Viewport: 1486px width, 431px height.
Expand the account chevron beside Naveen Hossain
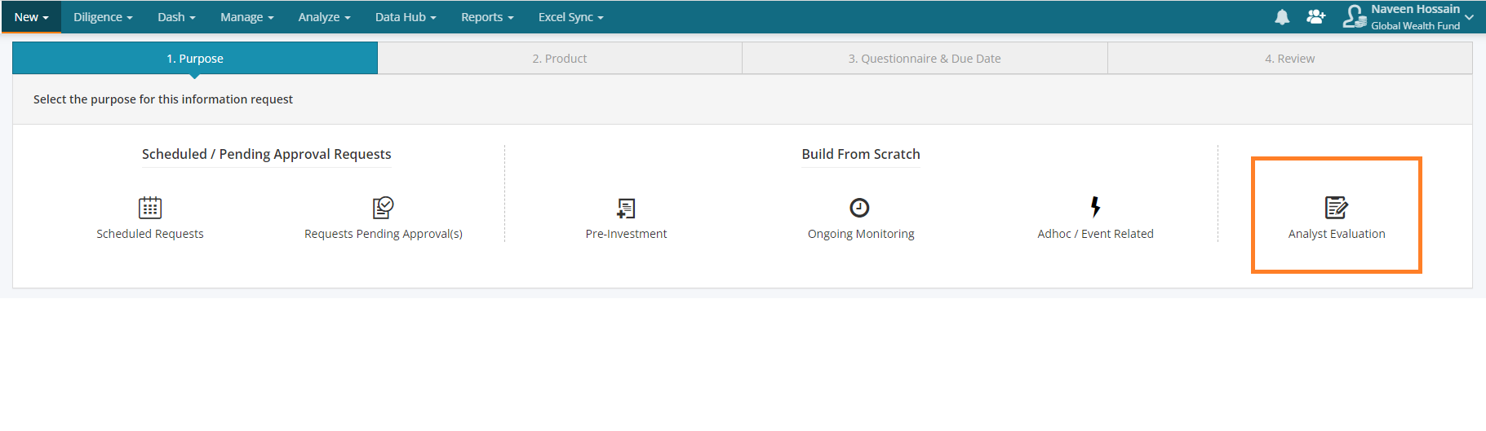(x=1469, y=17)
